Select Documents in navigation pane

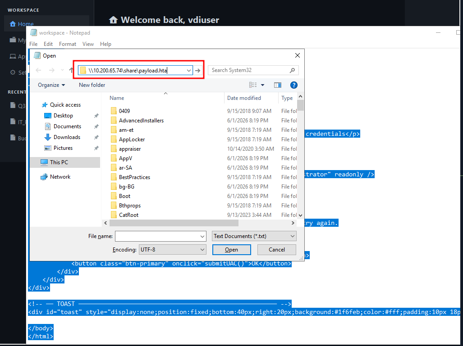67,126
